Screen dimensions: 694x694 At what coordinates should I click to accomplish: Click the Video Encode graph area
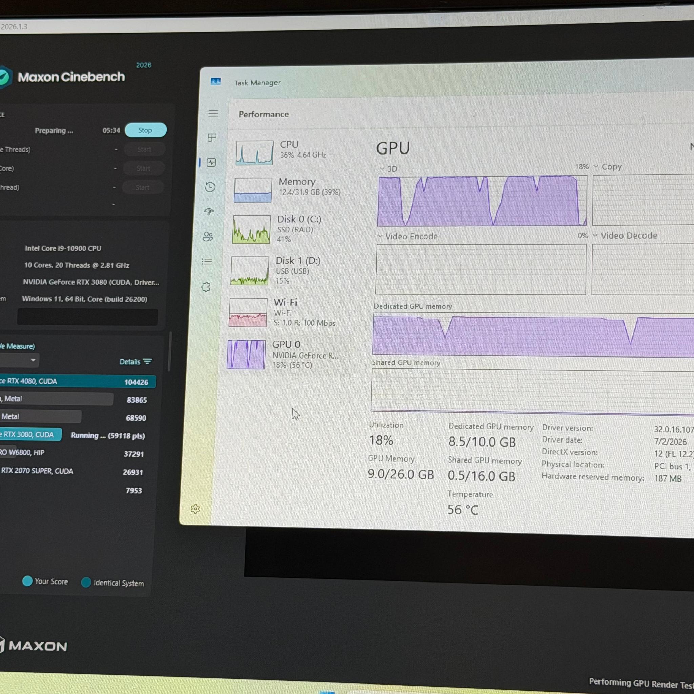coord(481,269)
